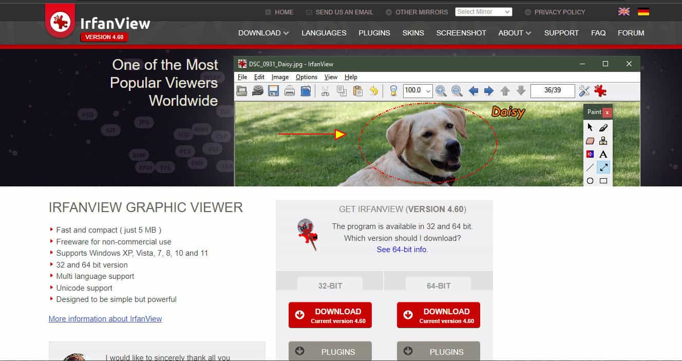Click the gray up arrow icon in toolbar

505,91
